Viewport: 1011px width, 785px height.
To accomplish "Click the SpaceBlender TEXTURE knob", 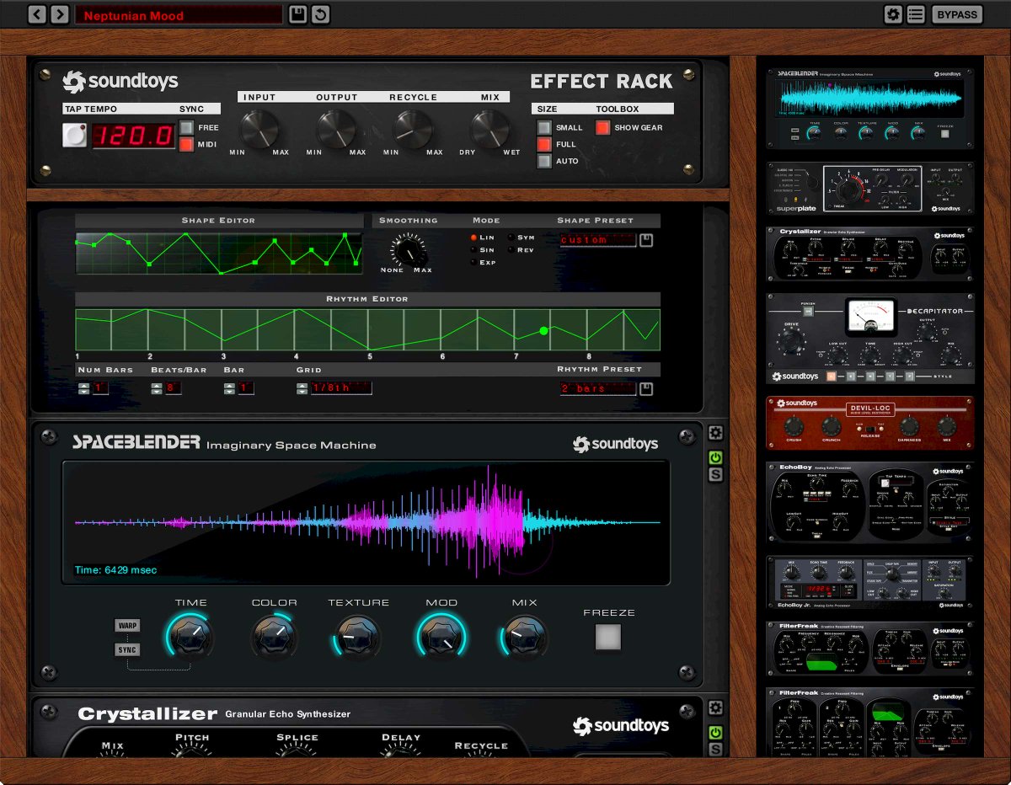I will [357, 636].
